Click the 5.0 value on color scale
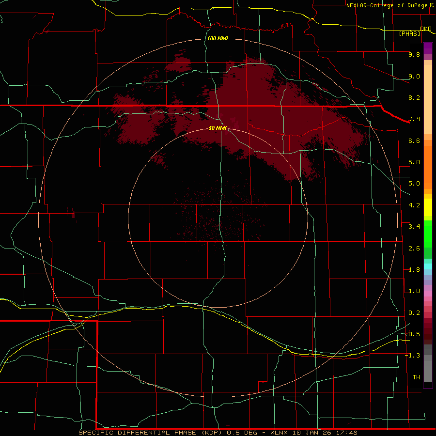Screen dimensions: 436x436 coord(414,184)
